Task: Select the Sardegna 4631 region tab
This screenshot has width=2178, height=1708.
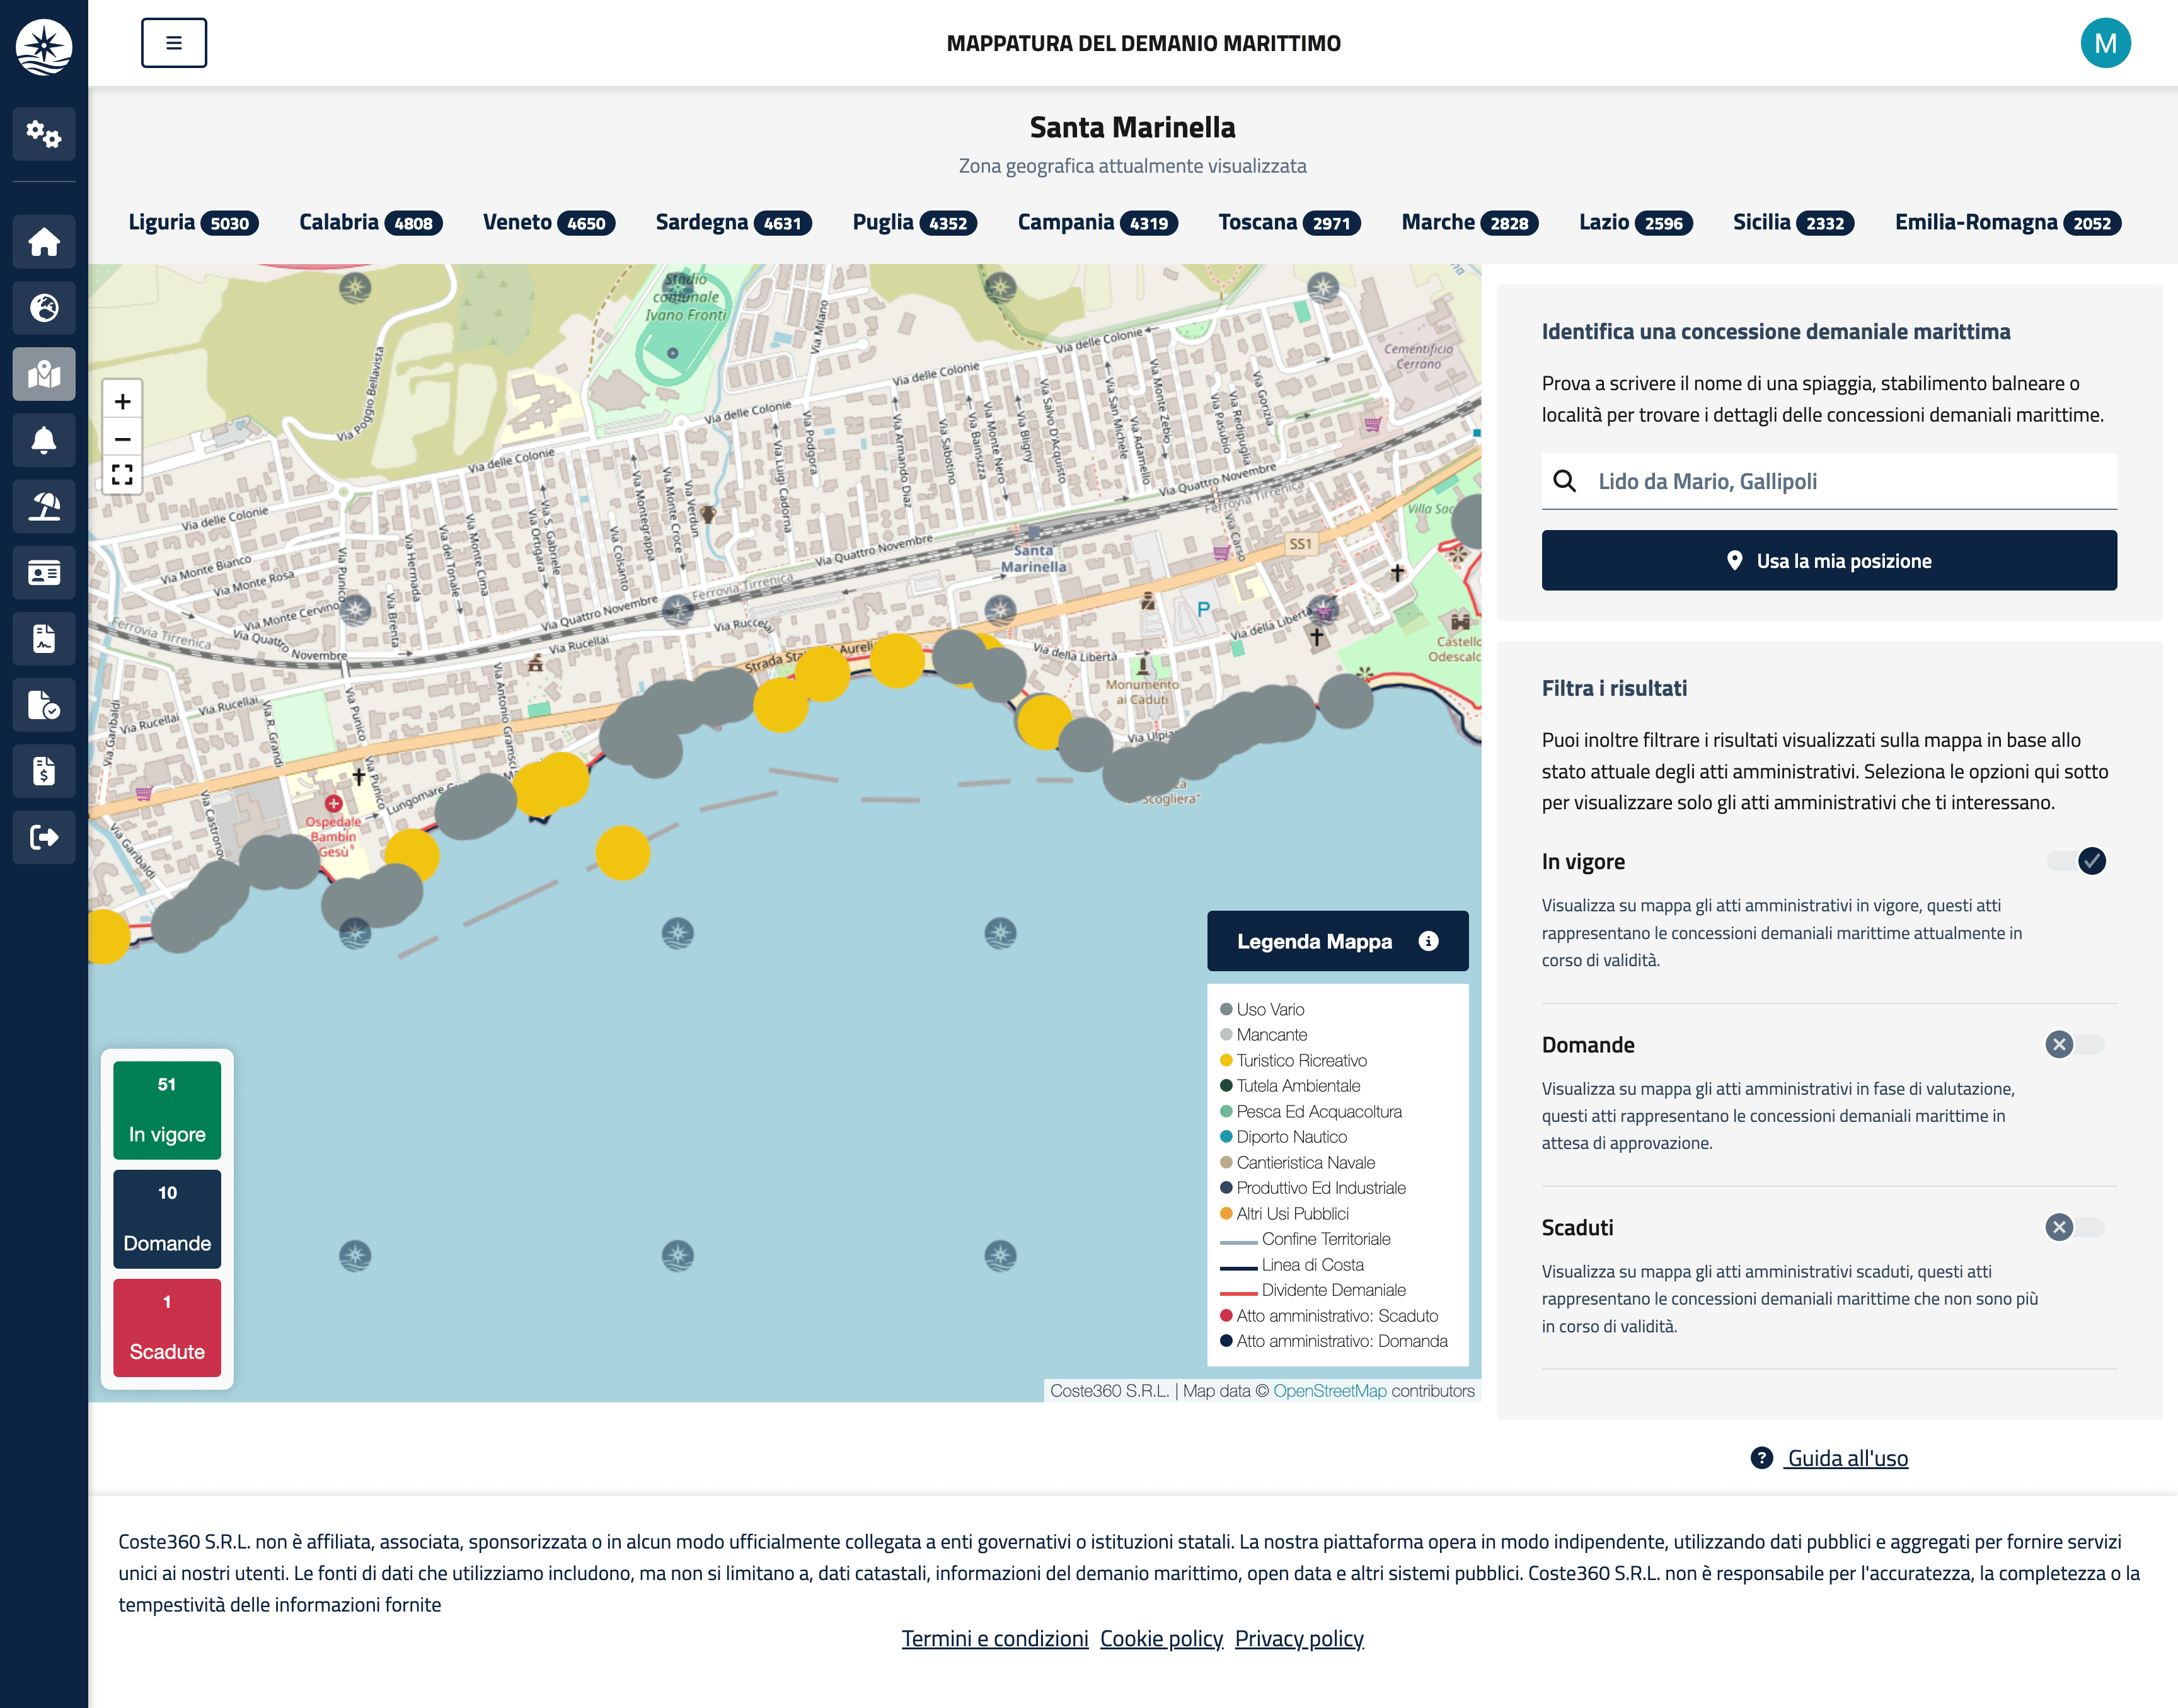Action: [x=733, y=222]
